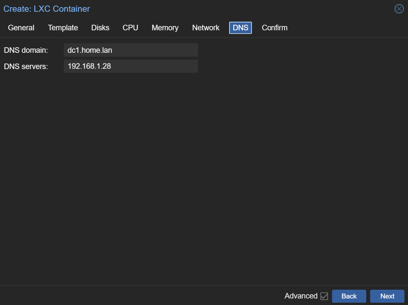The image size is (408, 305).
Task: Toggle the Advanced checkbox
Action: pos(324,296)
